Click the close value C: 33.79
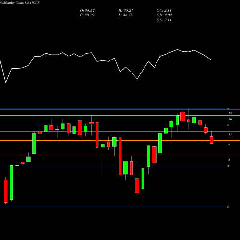The height and width of the screenshot is (240, 240). point(87,15)
